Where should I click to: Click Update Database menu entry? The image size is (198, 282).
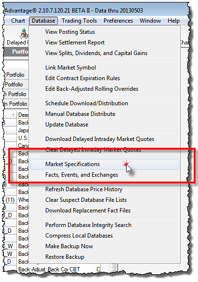tap(105, 125)
